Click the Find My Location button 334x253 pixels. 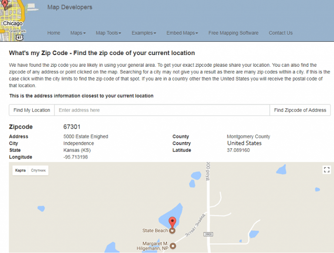point(32,110)
